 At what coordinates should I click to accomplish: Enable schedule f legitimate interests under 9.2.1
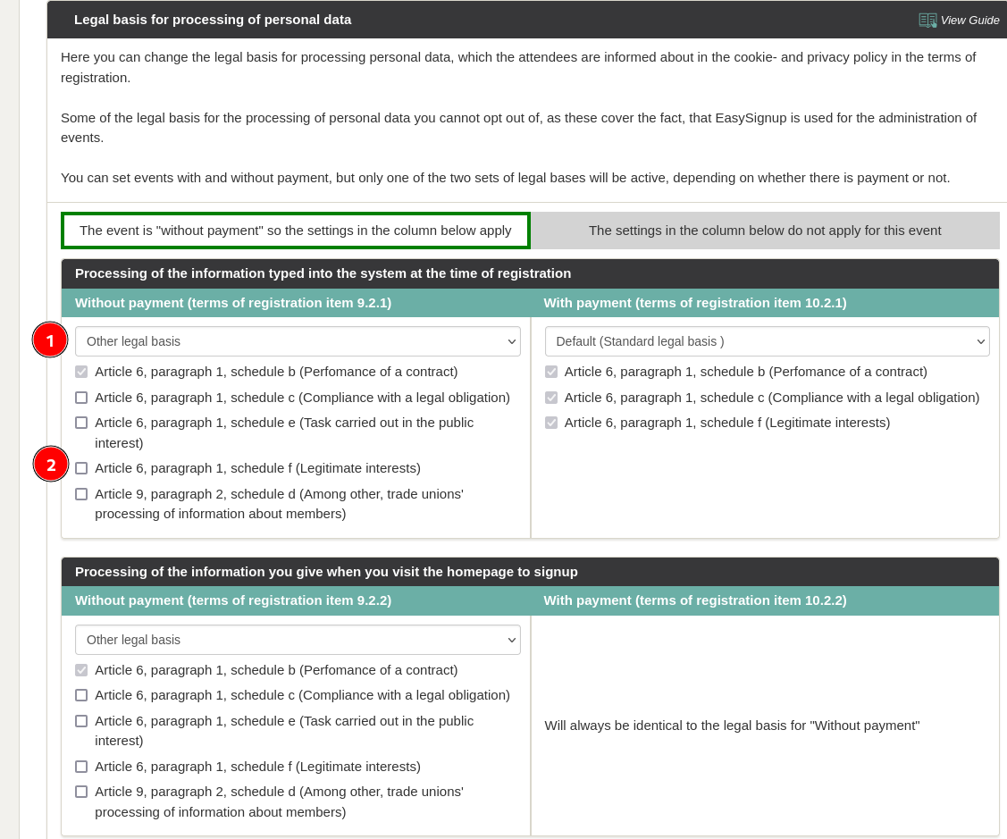[81, 468]
